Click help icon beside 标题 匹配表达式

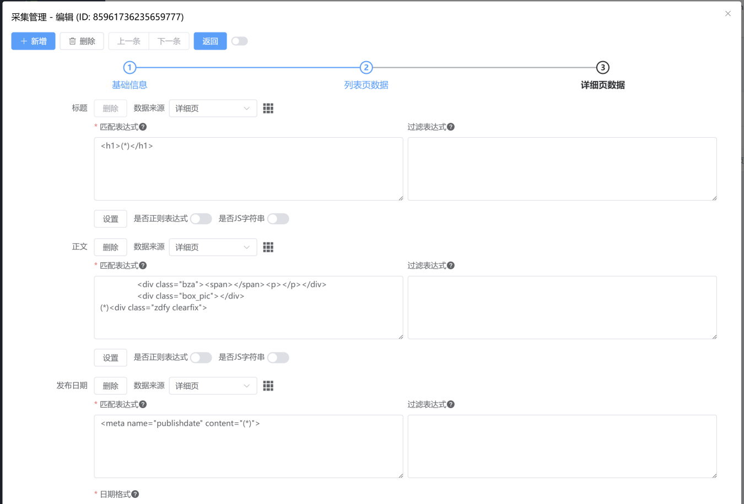pos(143,127)
